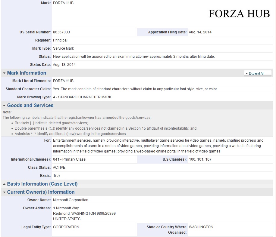Click the new application status text
Viewport: 276px width, 237px height.
[133, 57]
